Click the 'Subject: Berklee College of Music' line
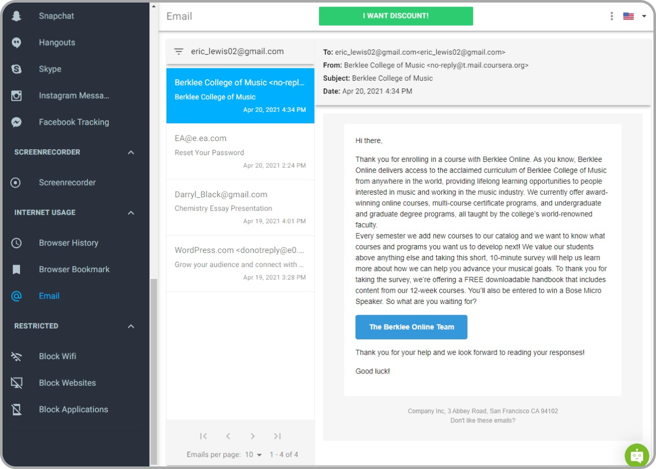The height and width of the screenshot is (469, 656). click(x=378, y=78)
